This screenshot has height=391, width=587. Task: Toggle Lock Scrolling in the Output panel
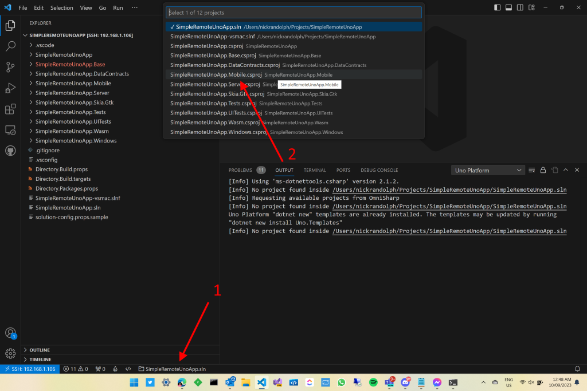coord(544,169)
